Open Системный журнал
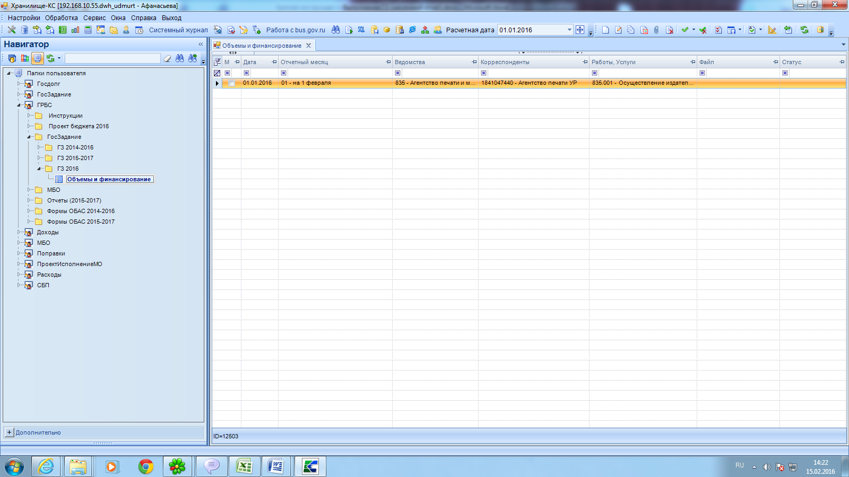849x477 pixels. point(178,30)
